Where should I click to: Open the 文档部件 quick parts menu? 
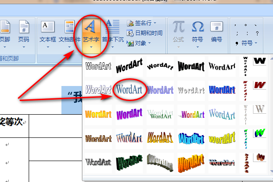click(x=69, y=34)
